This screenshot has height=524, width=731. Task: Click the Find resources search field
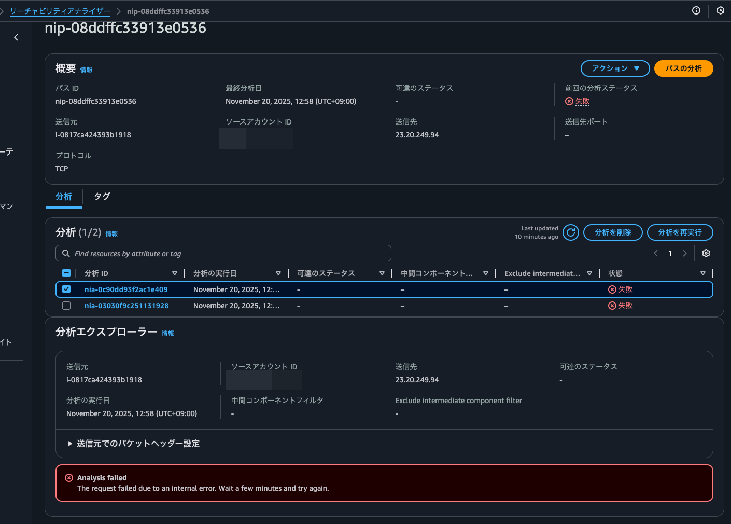(223, 253)
